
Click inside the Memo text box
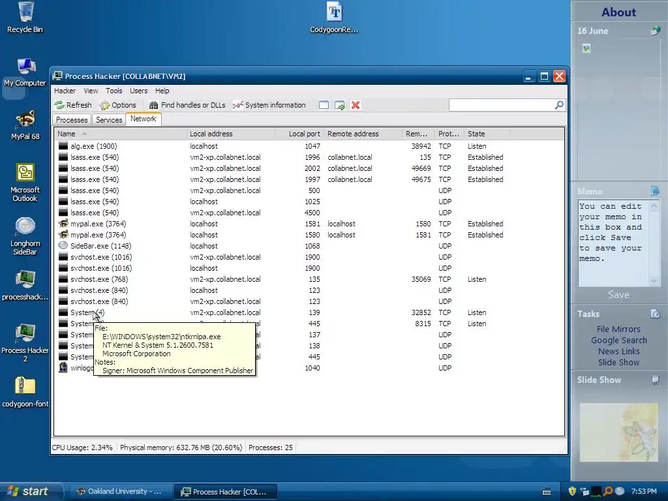[x=613, y=243]
